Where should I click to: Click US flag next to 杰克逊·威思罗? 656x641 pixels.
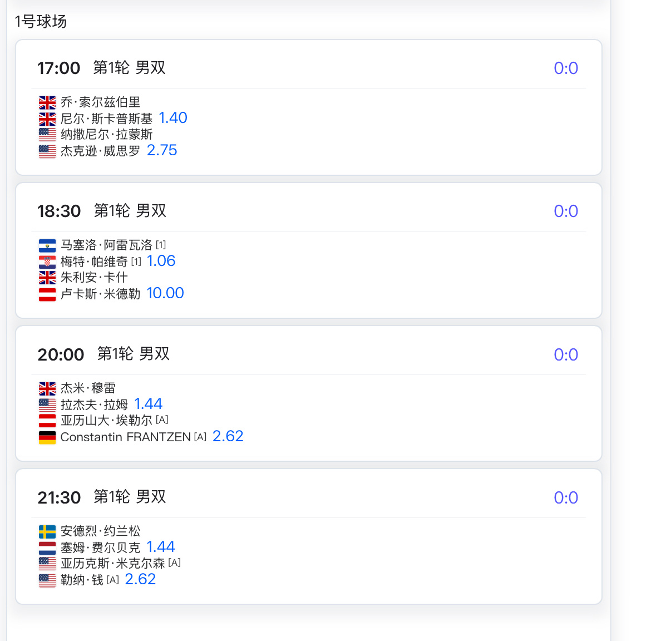point(47,151)
